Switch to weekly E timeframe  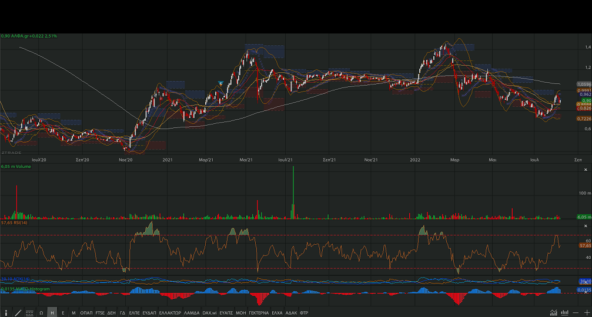pyautogui.click(x=63, y=313)
